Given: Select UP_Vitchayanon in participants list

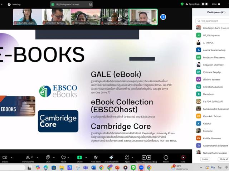Looking at the screenshot, I should click(x=213, y=35).
